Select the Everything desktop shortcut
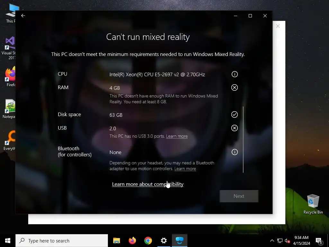The image size is (329, 247). pyautogui.click(x=9, y=141)
